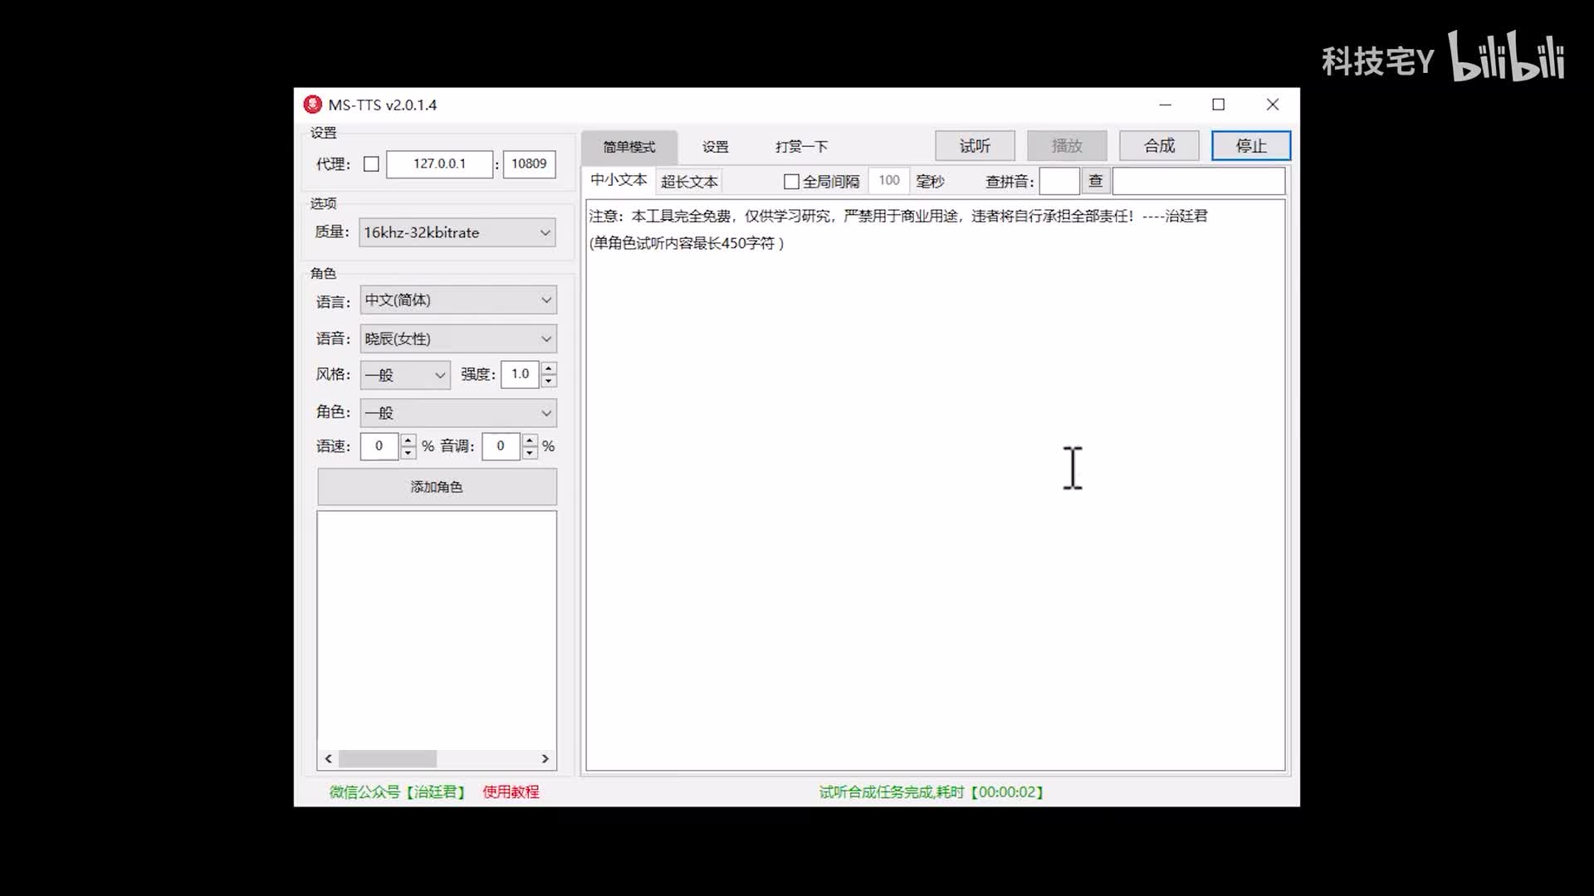Enable the 代理 proxy checkbox
The height and width of the screenshot is (896, 1594).
tap(371, 164)
